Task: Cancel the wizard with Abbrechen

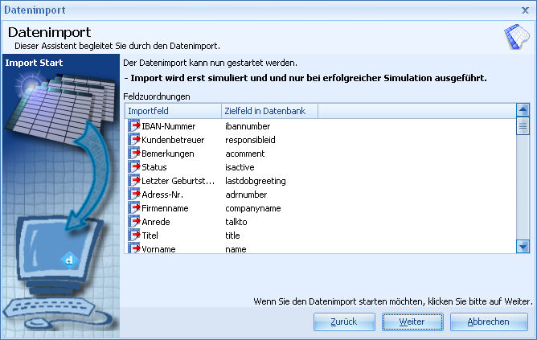Action: [489, 322]
